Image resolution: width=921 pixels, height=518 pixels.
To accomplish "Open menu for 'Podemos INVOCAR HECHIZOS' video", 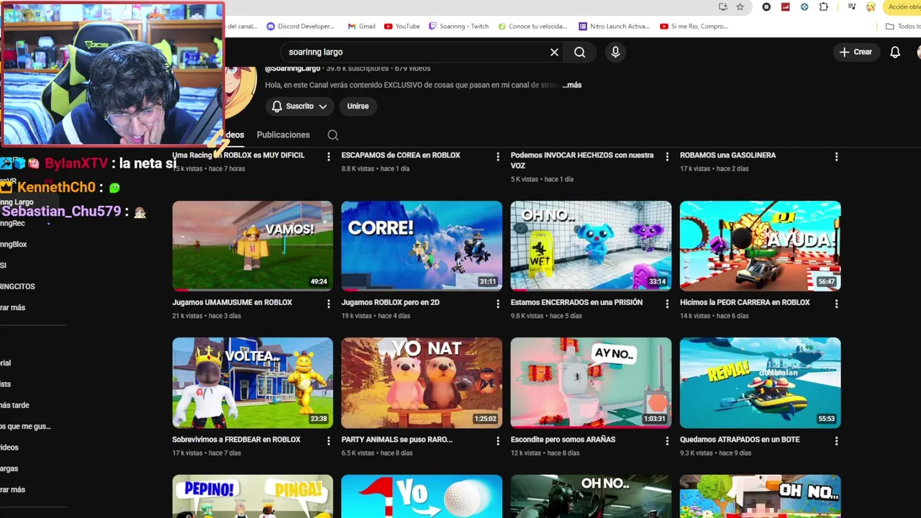I will point(667,156).
